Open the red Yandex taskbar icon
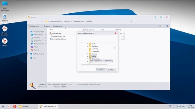This screenshot has height=109, width=195. point(15,106)
